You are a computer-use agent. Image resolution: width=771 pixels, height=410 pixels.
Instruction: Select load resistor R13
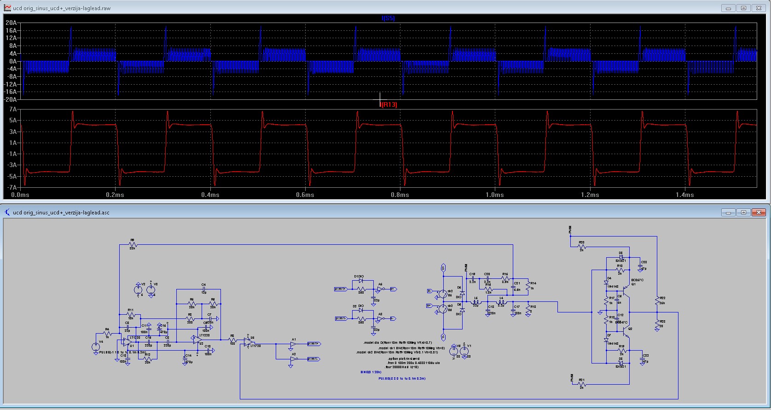[528, 309]
